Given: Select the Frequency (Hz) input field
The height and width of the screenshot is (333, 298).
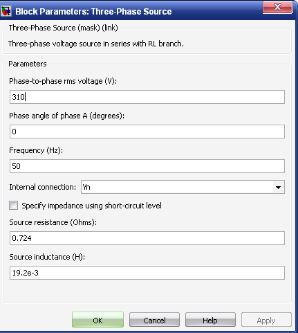Looking at the screenshot, I should [x=147, y=166].
